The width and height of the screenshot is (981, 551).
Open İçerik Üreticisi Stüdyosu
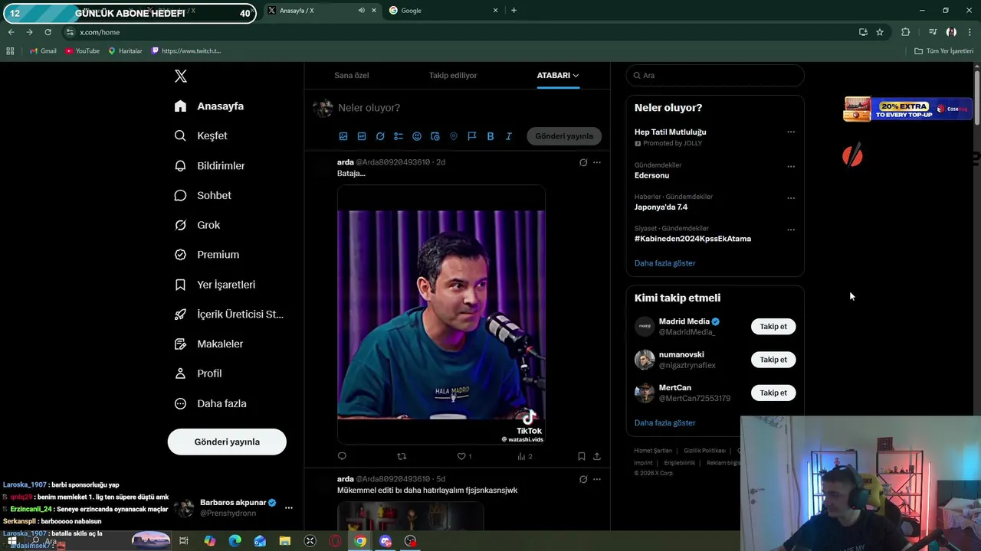pos(228,315)
